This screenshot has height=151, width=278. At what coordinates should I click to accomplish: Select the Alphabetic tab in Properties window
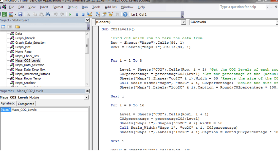(x=8, y=103)
